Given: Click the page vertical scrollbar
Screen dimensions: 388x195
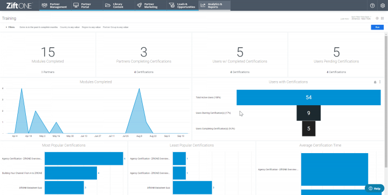Looking at the screenshot, I should pos(386,101).
